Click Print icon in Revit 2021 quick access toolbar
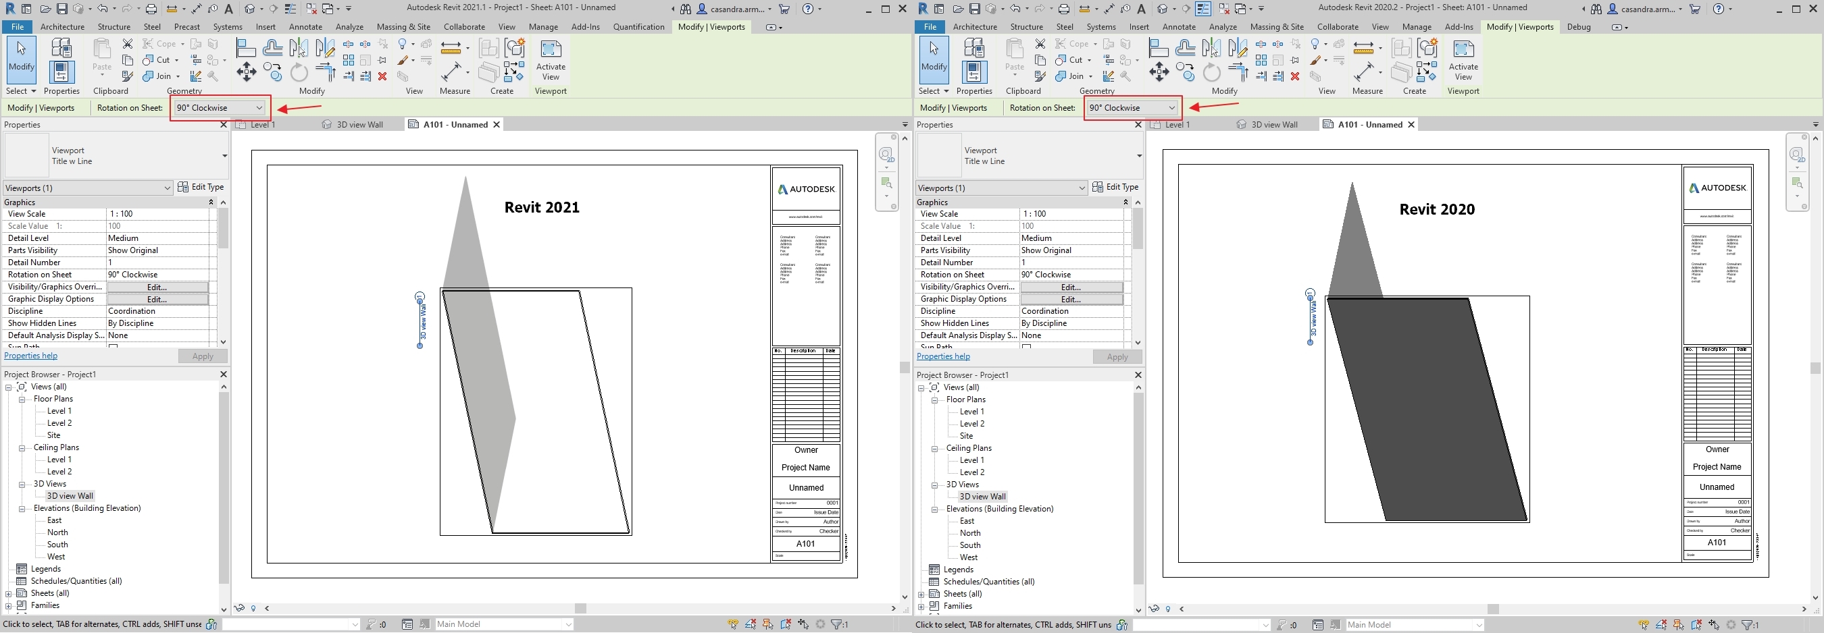 coord(151,9)
